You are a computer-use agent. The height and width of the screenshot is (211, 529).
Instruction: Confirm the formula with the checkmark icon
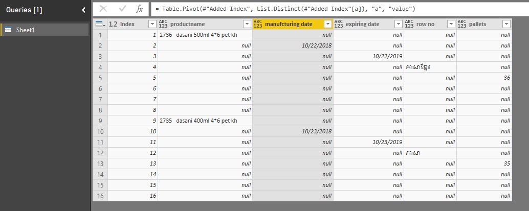coord(122,9)
